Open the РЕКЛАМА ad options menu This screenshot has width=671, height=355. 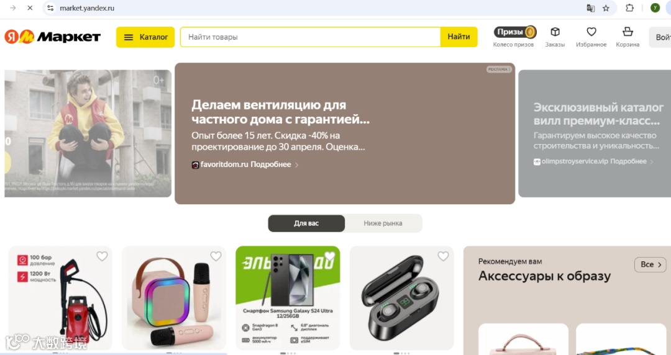click(499, 70)
